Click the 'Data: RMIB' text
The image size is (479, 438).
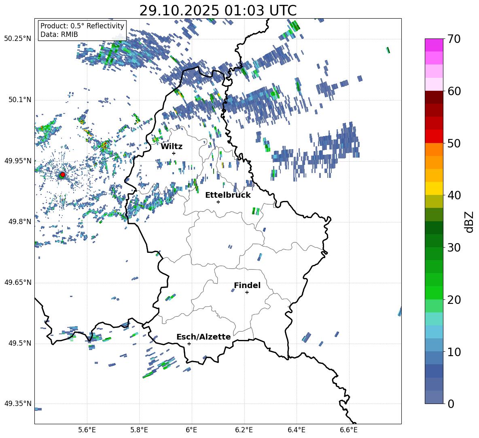[59, 34]
